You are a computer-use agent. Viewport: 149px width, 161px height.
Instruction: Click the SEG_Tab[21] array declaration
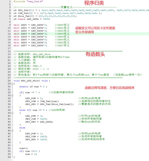81,10
